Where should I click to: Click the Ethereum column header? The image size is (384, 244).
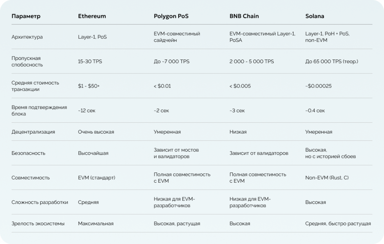pyautogui.click(x=92, y=16)
